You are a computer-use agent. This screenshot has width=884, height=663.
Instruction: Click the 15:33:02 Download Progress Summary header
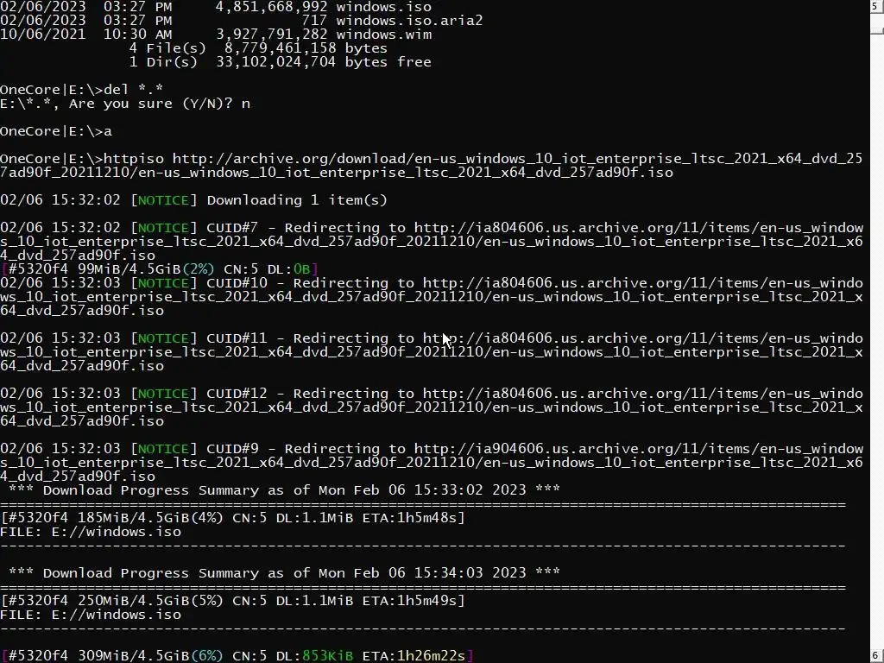coord(285,490)
